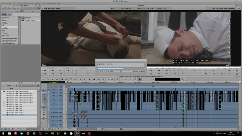This screenshot has width=242, height=136.
Task: Click the highlighted blue button in timeline toolbar
Action: 140,79
